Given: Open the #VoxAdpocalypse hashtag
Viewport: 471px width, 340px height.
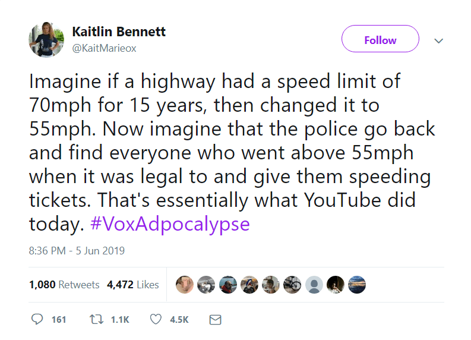Looking at the screenshot, I should coord(171,225).
